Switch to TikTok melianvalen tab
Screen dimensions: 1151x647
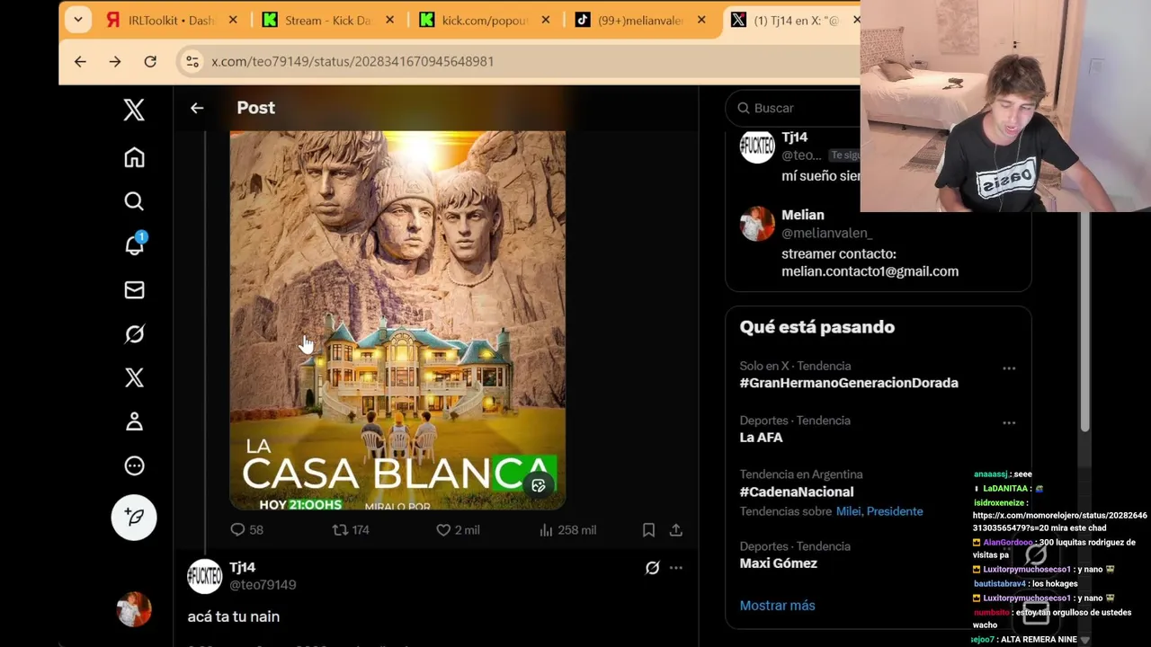coord(642,20)
